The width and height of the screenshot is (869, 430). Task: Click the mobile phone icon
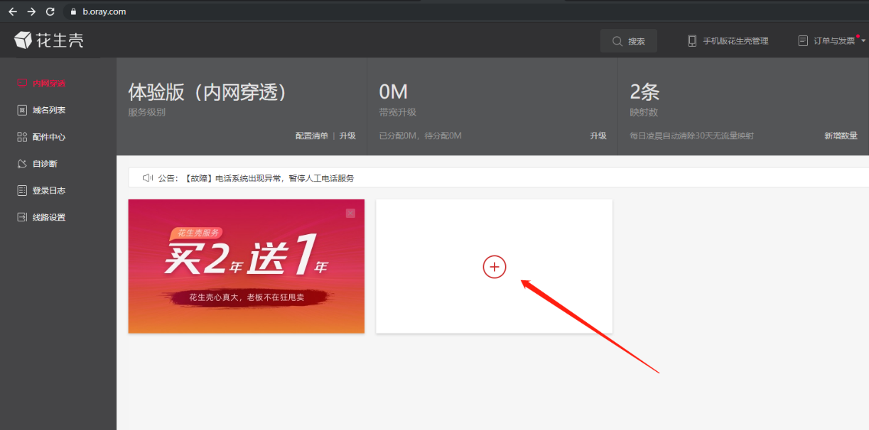point(692,41)
